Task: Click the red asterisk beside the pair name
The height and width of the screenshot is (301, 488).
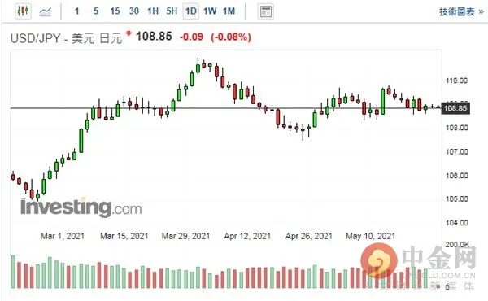Action: point(129,33)
